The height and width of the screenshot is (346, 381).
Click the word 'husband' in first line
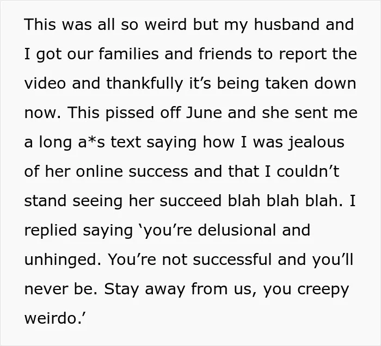click(287, 24)
